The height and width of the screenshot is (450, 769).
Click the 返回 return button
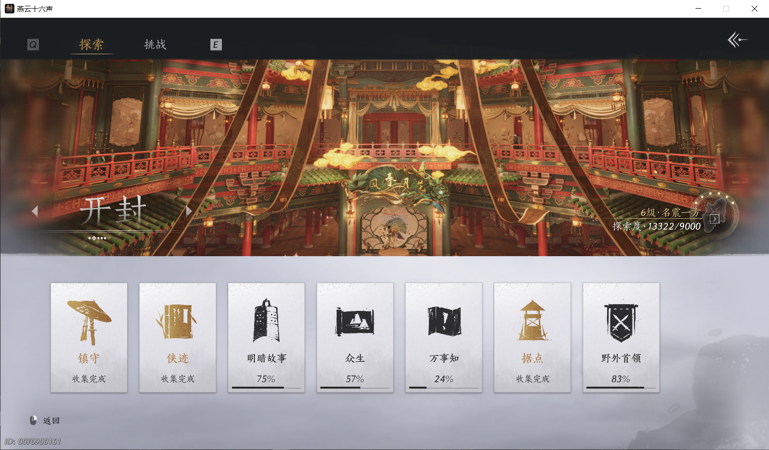[46, 420]
